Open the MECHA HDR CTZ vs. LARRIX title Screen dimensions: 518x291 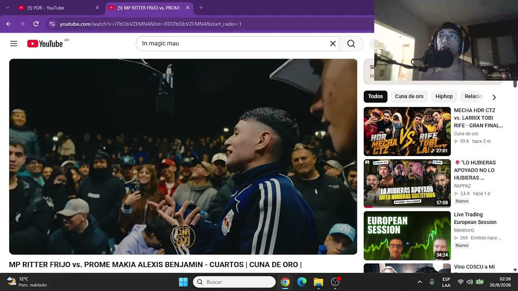point(478,118)
